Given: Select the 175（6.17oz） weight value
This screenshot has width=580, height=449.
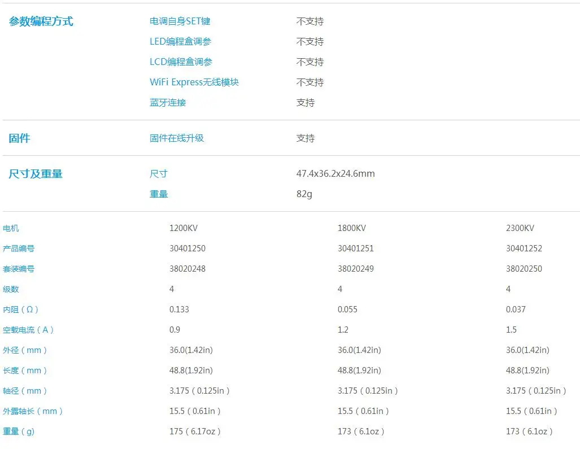Looking at the screenshot, I should [x=195, y=431].
